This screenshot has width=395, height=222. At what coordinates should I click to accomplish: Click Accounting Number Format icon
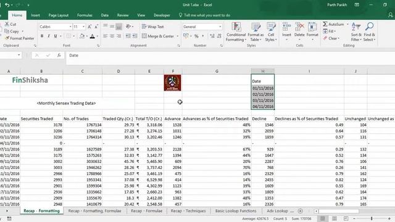click(x=186, y=36)
